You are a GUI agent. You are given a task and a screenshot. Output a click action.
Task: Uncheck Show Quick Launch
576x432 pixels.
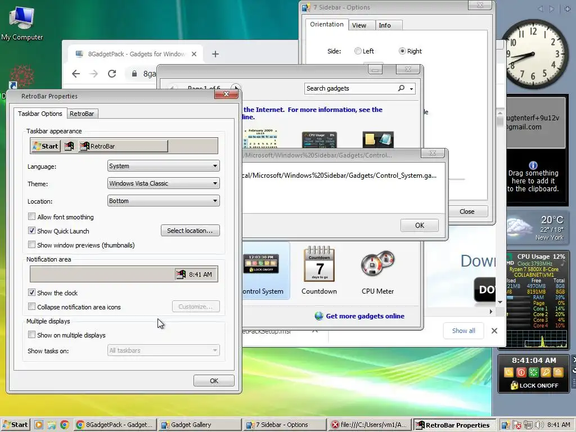[32, 231]
